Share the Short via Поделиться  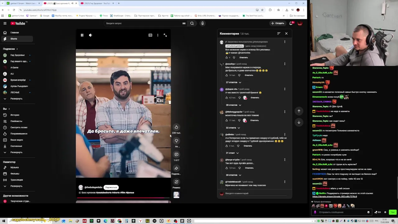176,168
